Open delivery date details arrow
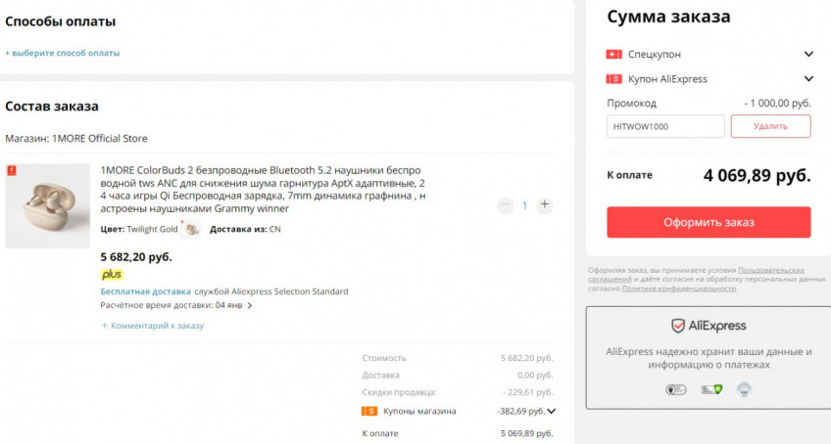The width and height of the screenshot is (831, 444). coord(250,305)
